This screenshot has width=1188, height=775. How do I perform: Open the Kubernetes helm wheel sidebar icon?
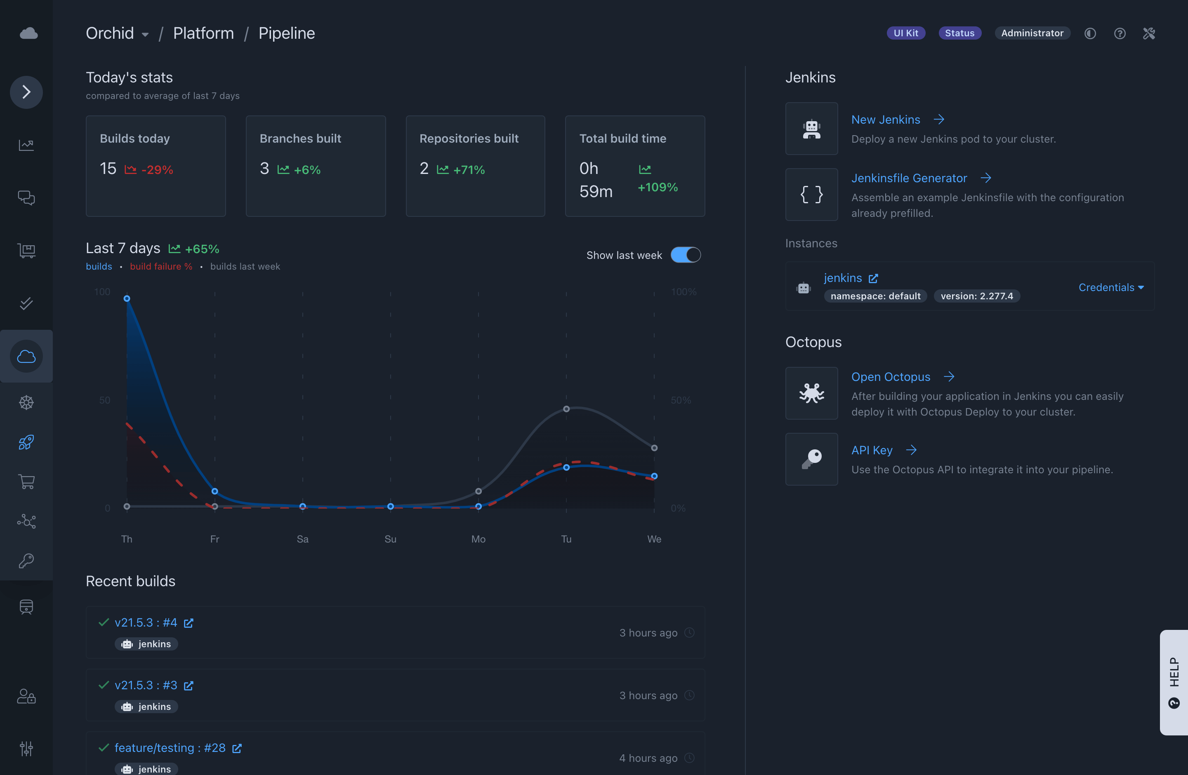pyautogui.click(x=26, y=402)
